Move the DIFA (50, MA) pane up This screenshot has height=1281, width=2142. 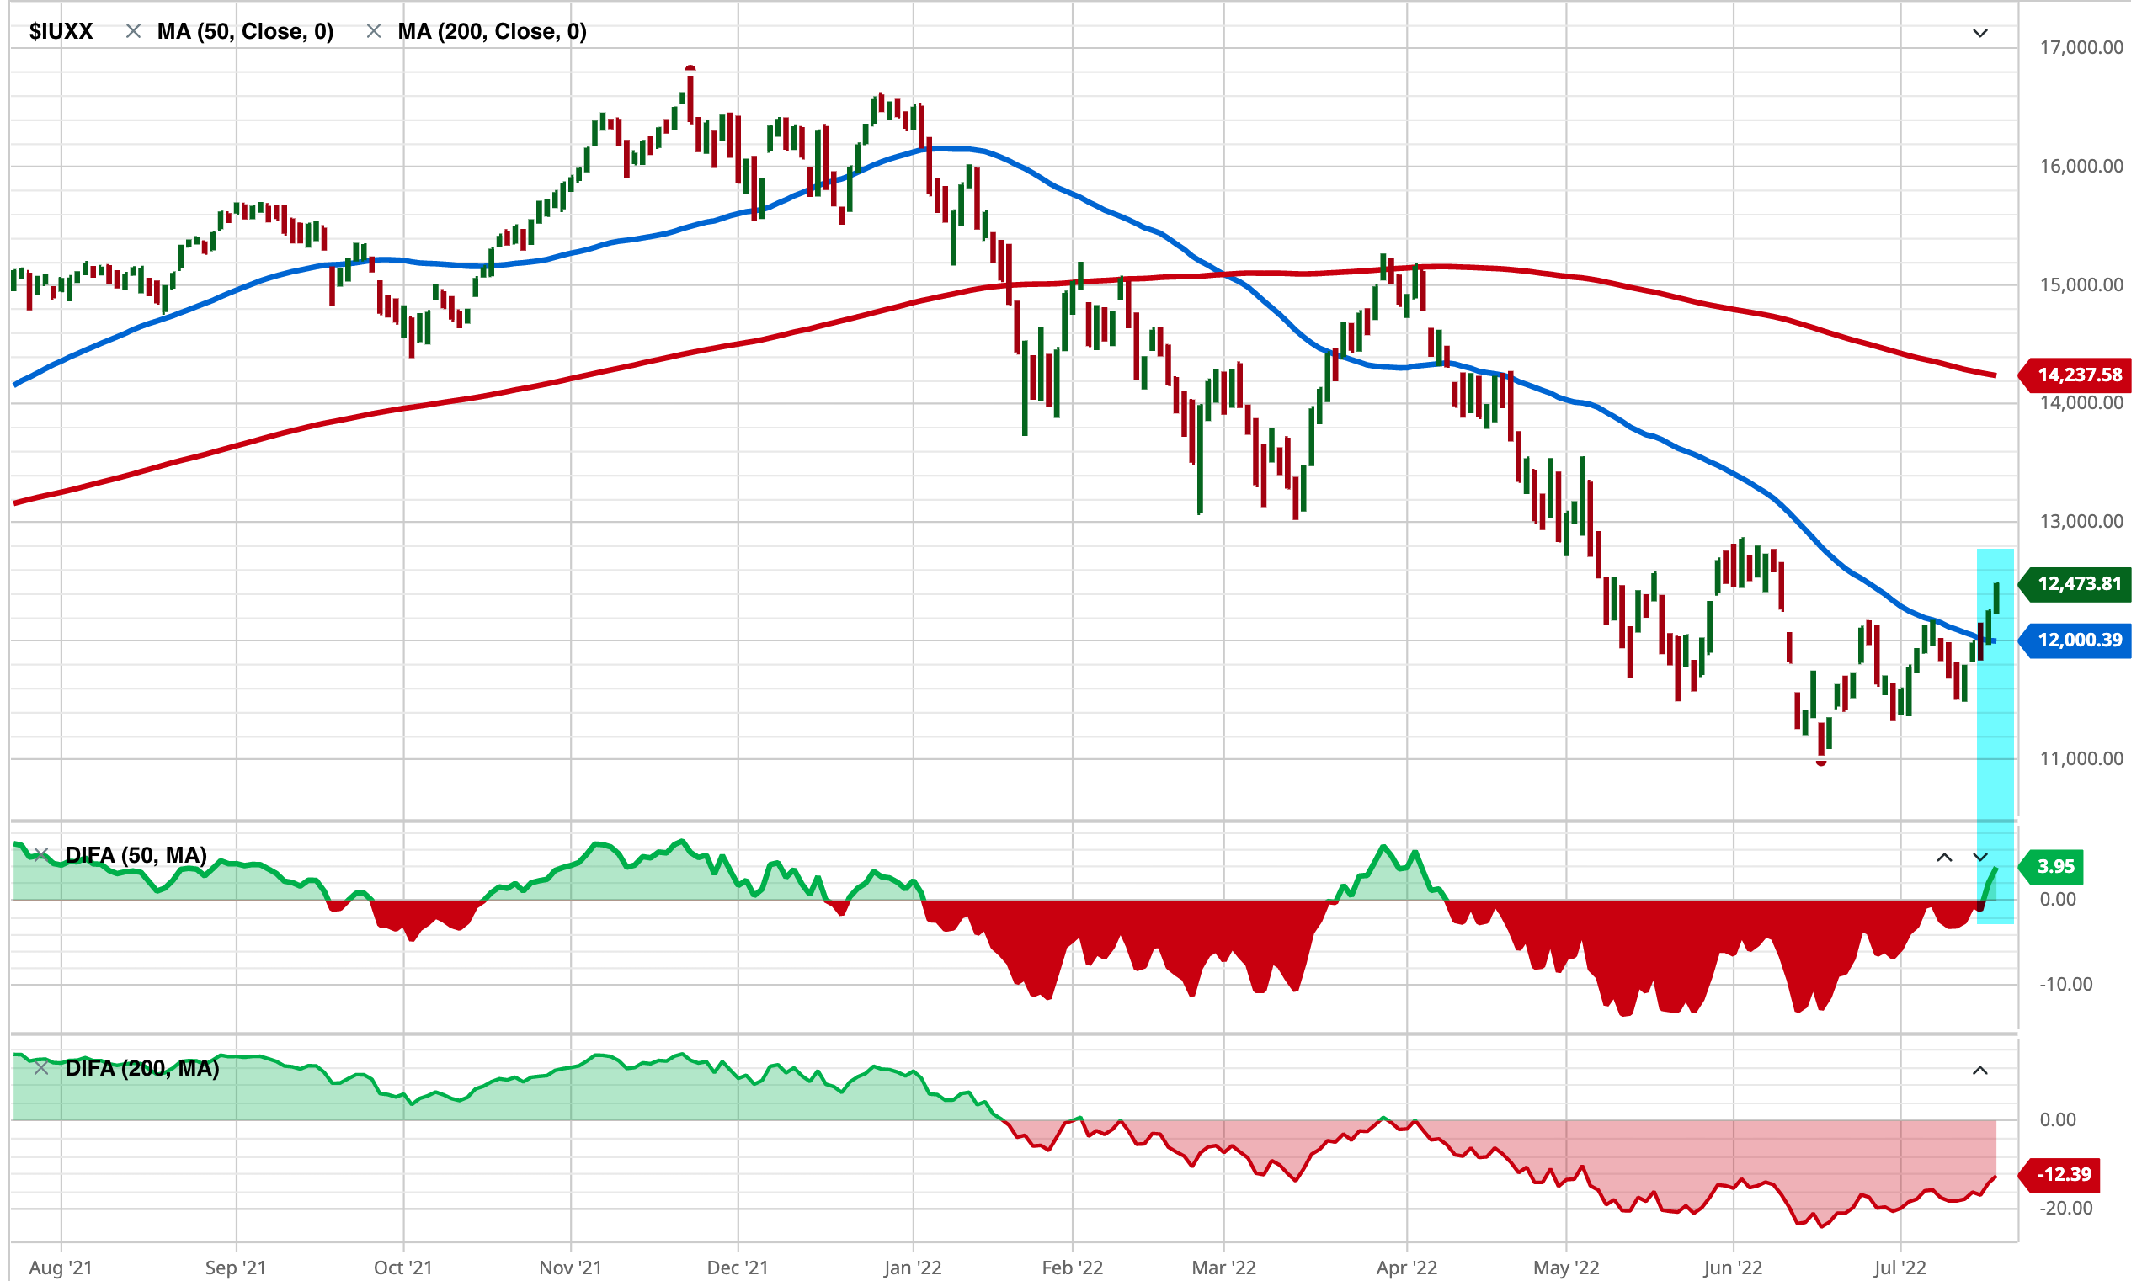pos(1943,857)
